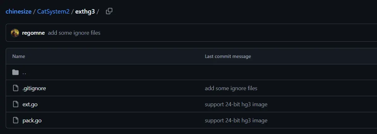Click the ext.go file icon
Image resolution: width=377 pixels, height=134 pixels.
pos(16,104)
